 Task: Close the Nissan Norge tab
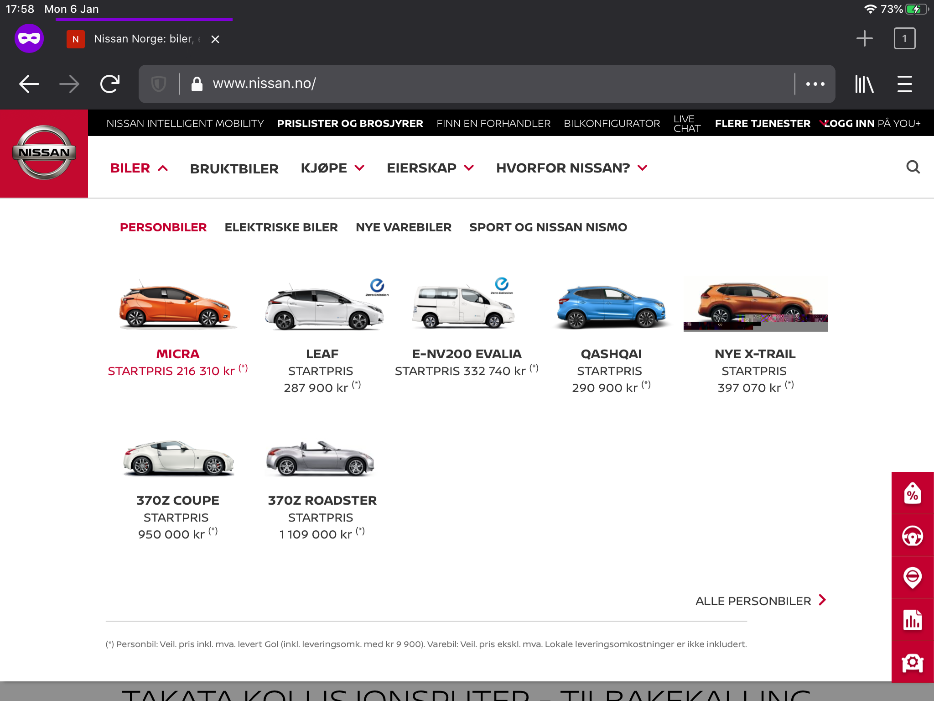215,39
